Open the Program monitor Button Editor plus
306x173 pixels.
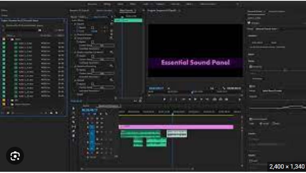[240, 99]
